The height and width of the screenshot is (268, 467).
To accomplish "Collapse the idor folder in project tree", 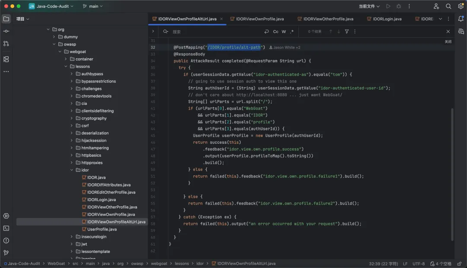I will 72,170.
